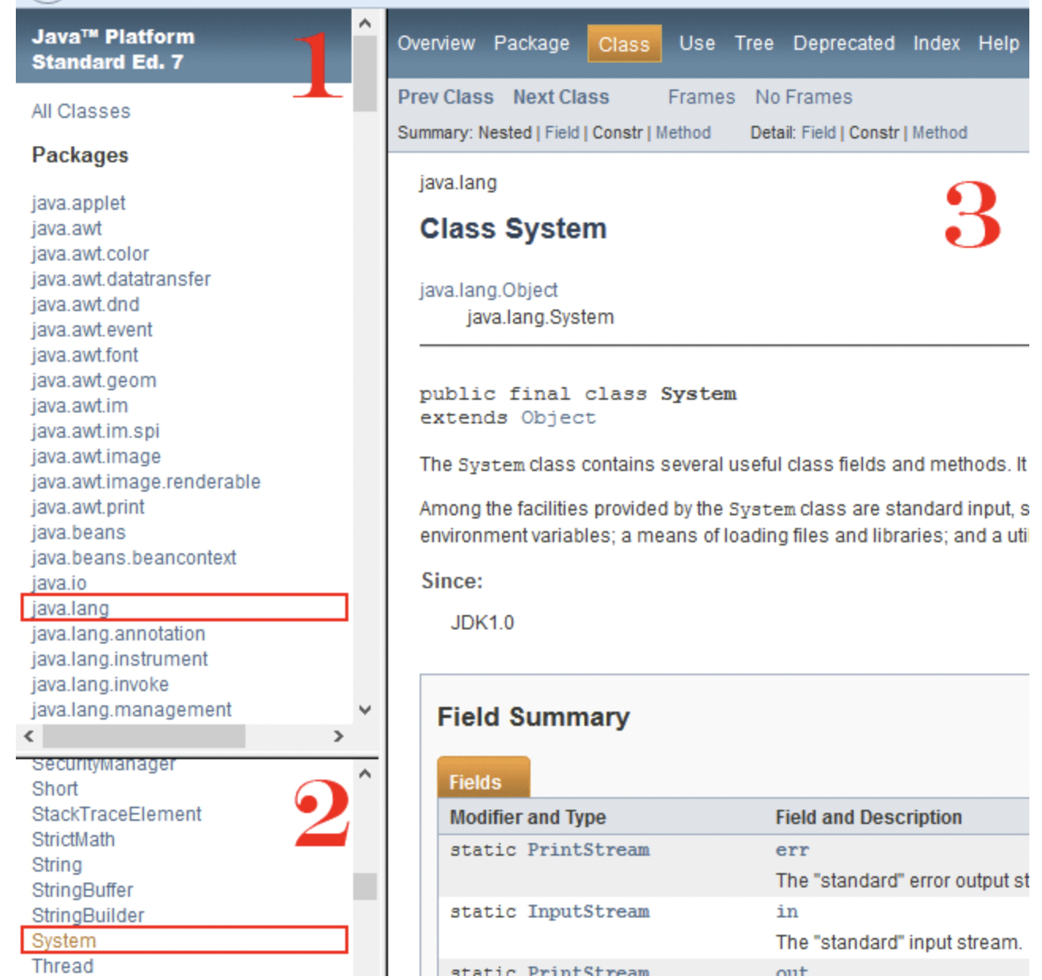Click class list scroll up arrow
1042x980 pixels.
pyautogui.click(x=365, y=773)
